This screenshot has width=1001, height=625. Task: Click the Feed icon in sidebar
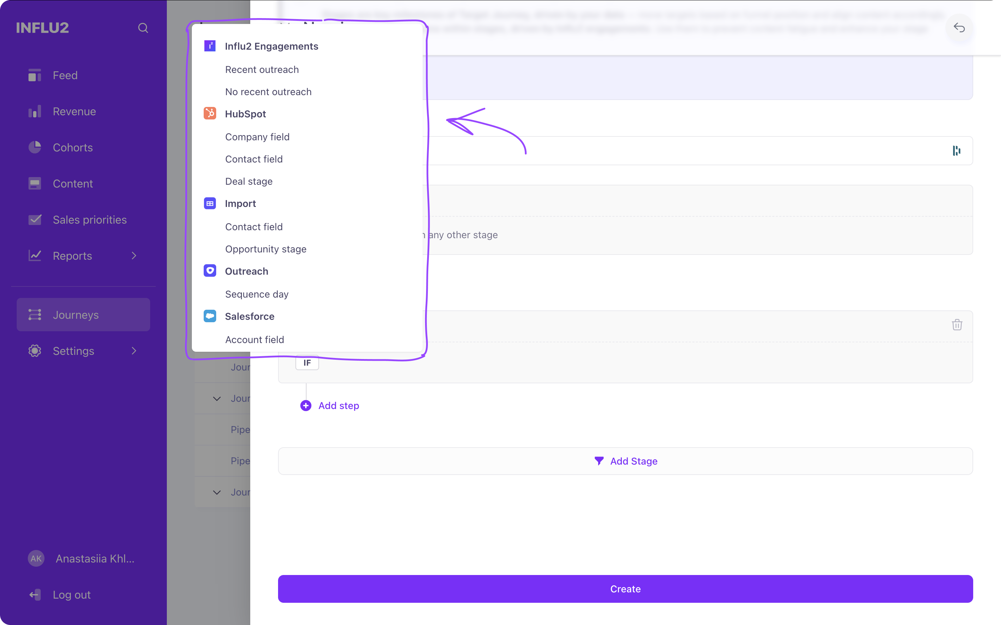pyautogui.click(x=35, y=75)
